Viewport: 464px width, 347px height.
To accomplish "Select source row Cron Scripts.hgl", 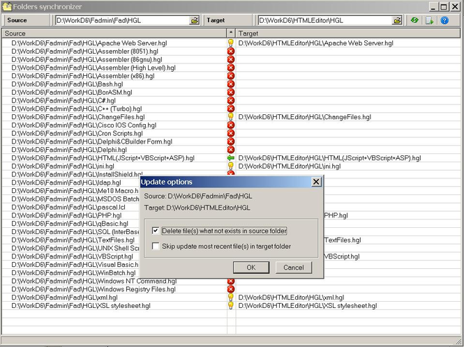I will 77,134.
